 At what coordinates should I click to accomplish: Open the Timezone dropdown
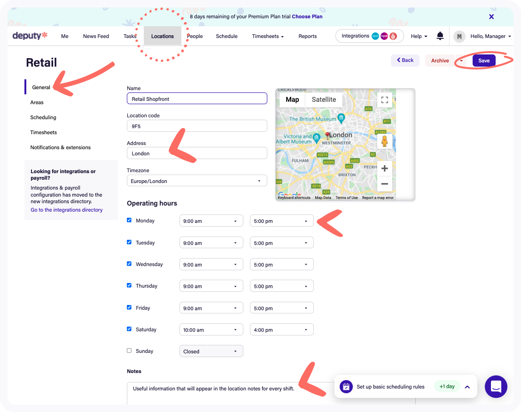click(x=197, y=181)
